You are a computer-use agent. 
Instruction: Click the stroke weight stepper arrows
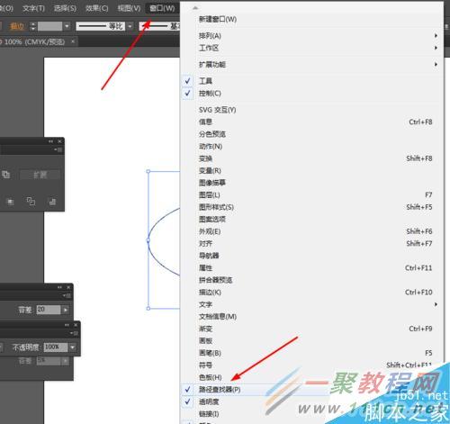click(33, 26)
